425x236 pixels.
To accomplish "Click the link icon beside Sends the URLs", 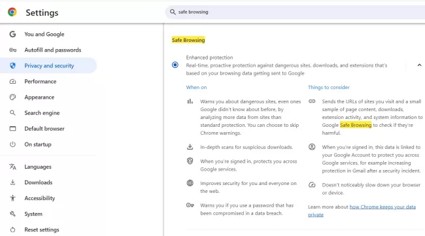I will (x=312, y=101).
